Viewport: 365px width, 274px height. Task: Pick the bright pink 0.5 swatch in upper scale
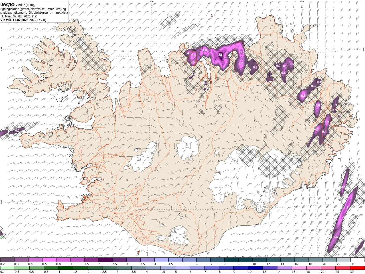pos(49,260)
